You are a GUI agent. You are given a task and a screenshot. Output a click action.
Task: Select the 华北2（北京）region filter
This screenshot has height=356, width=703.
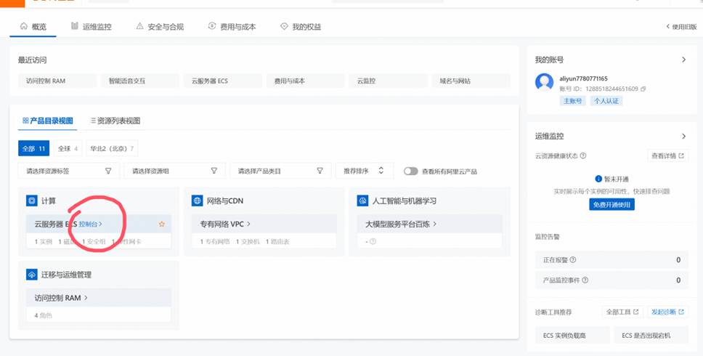[x=111, y=148]
